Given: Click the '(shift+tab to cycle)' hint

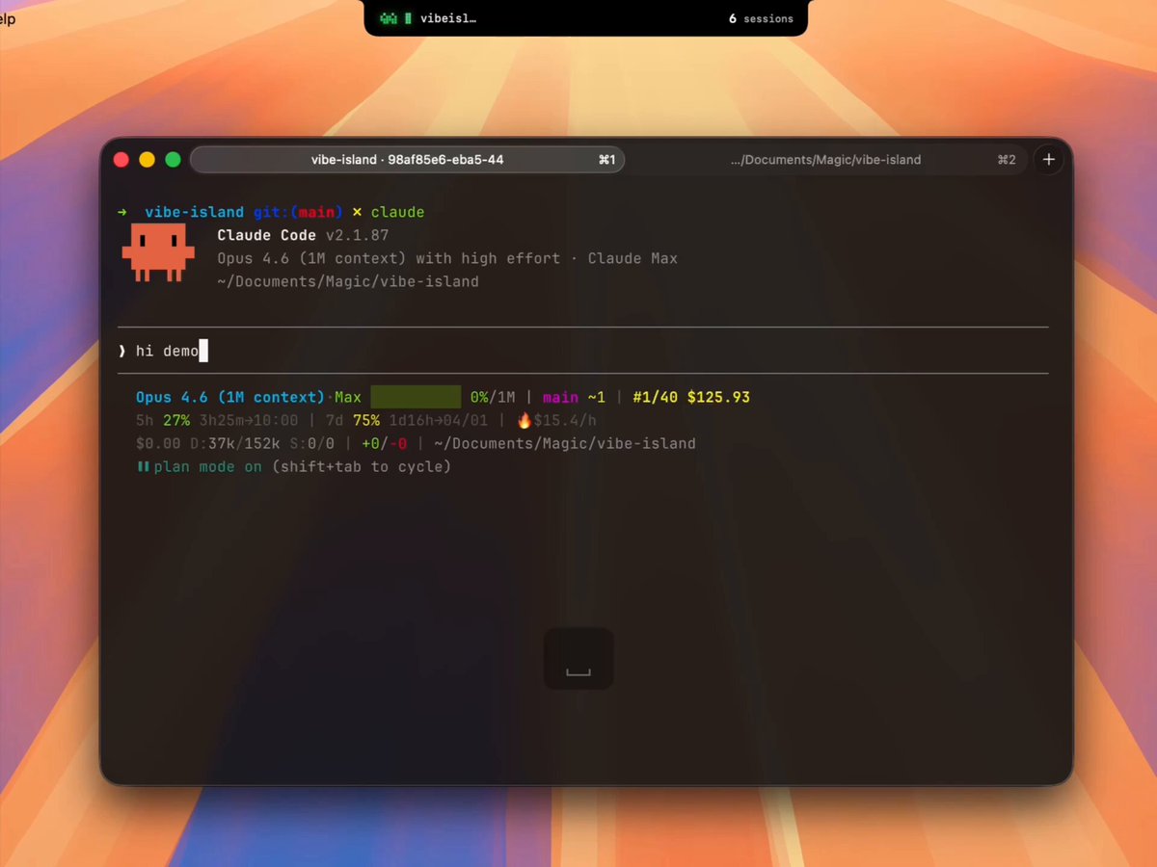Looking at the screenshot, I should [361, 466].
